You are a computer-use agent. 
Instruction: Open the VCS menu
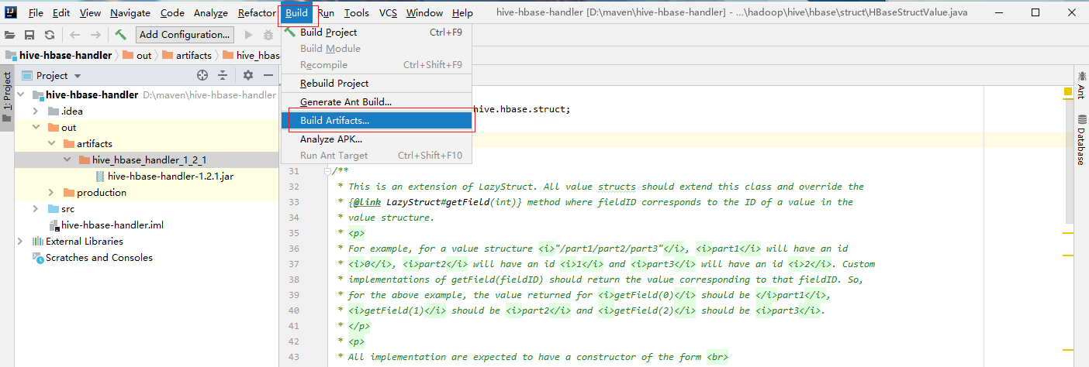click(388, 13)
